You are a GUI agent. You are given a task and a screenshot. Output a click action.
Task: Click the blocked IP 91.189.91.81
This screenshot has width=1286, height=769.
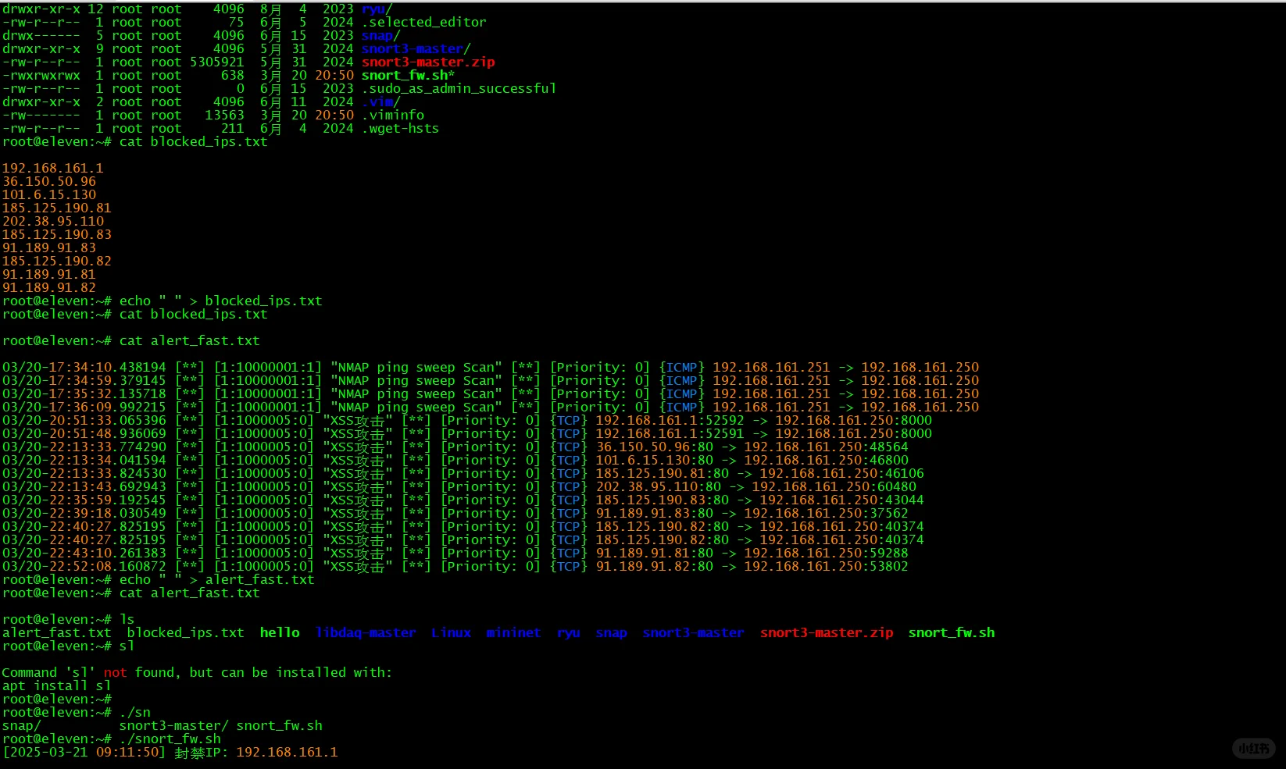pos(49,274)
